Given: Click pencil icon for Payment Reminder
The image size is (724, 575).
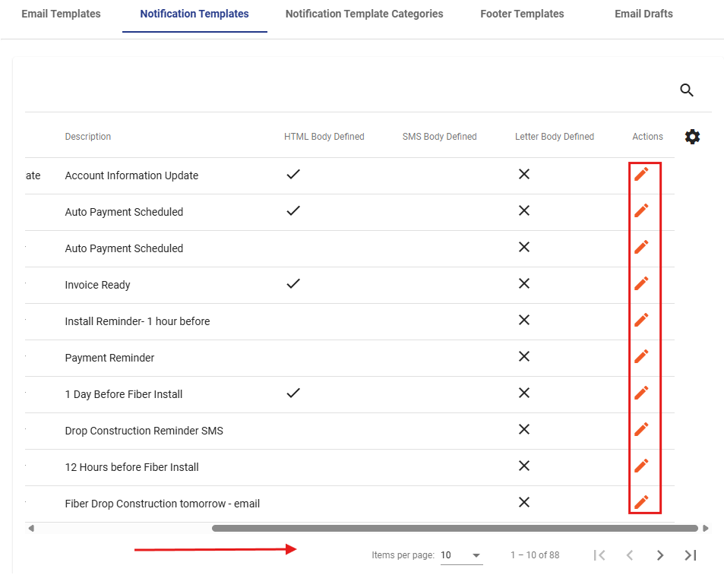Looking at the screenshot, I should click(x=641, y=356).
